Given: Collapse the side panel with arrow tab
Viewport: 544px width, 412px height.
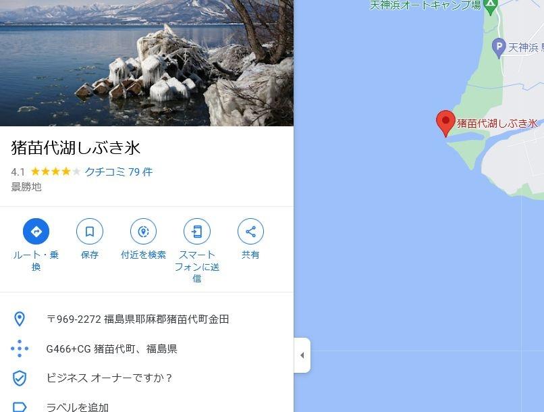Looking at the screenshot, I should [302, 355].
